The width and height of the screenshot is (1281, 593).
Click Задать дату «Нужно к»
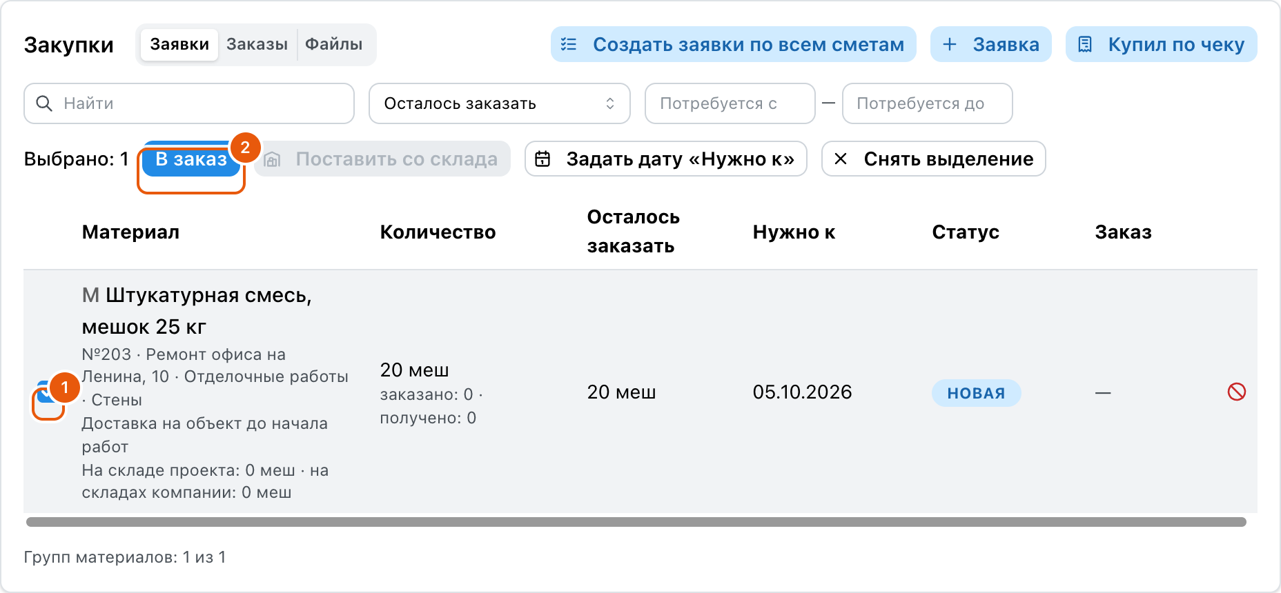coord(665,159)
